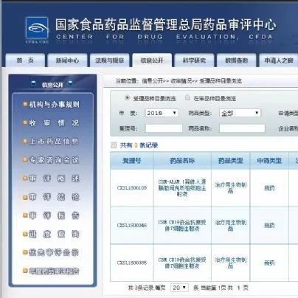This screenshot has width=298, height=298.
Task: Click the bullet icon next to 专家咨询会议
Action: (25, 160)
